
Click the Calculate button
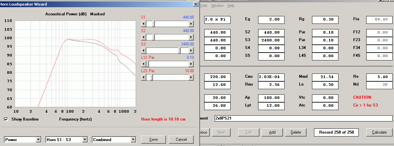click(x=379, y=132)
